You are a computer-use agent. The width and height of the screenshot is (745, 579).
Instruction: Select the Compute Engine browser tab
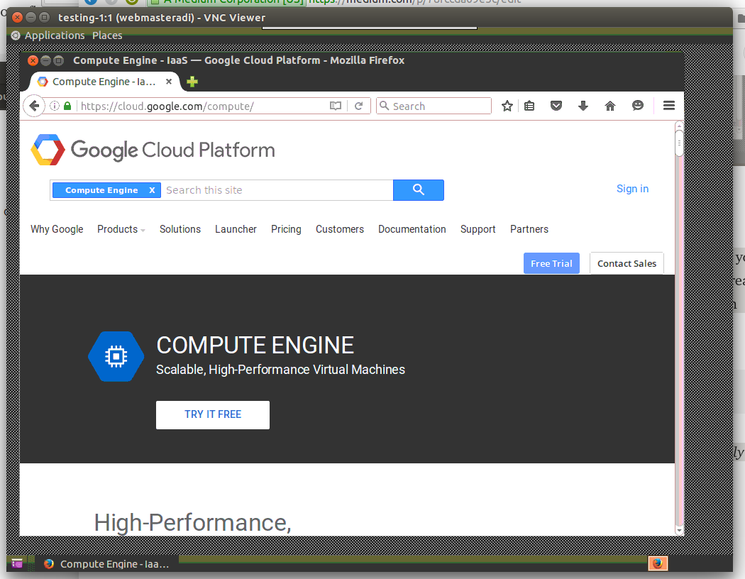[104, 82]
